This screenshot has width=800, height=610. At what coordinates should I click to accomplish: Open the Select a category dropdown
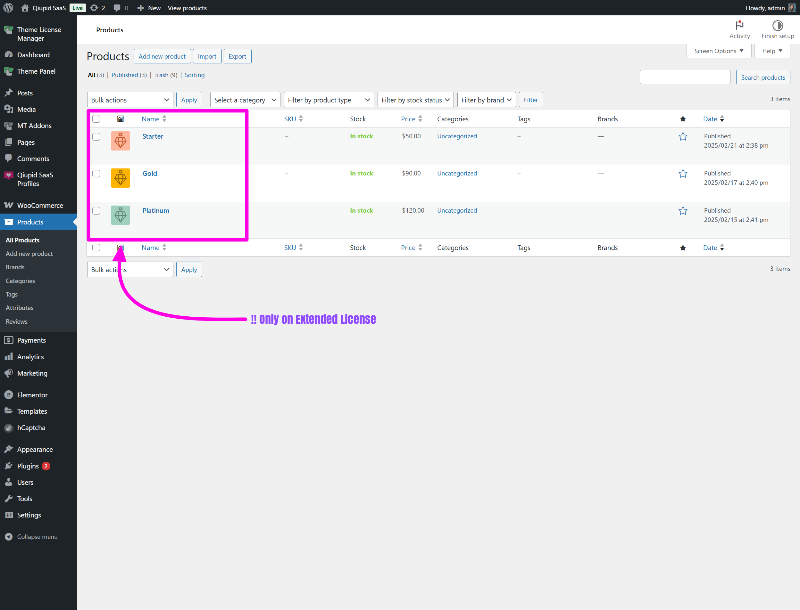tap(245, 100)
